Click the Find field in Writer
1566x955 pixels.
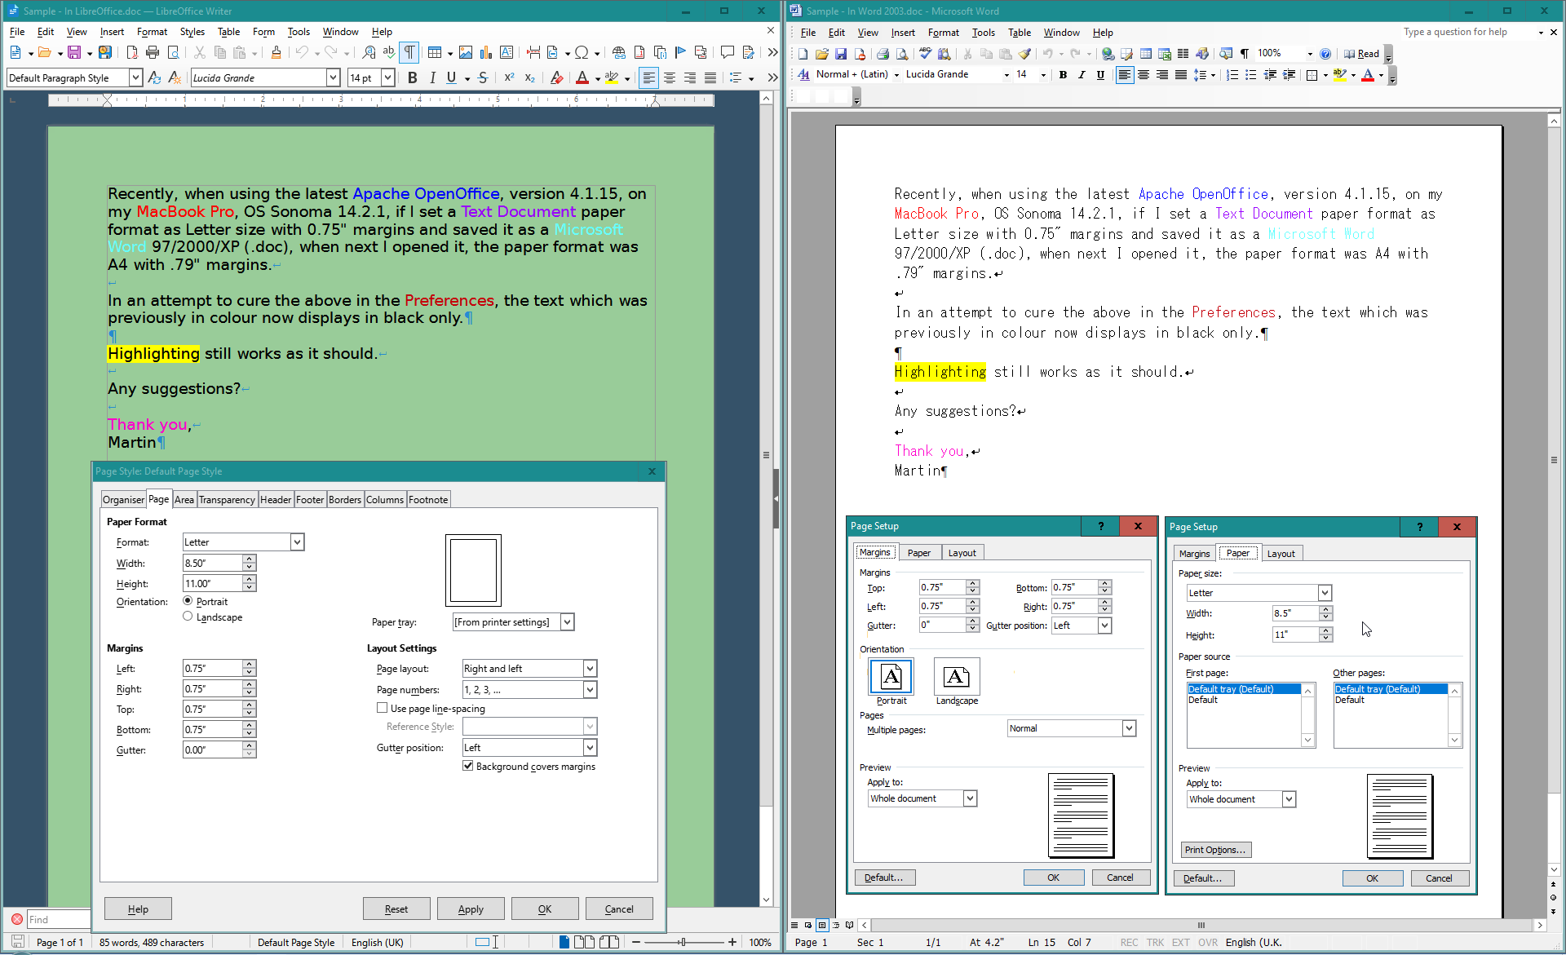59,919
